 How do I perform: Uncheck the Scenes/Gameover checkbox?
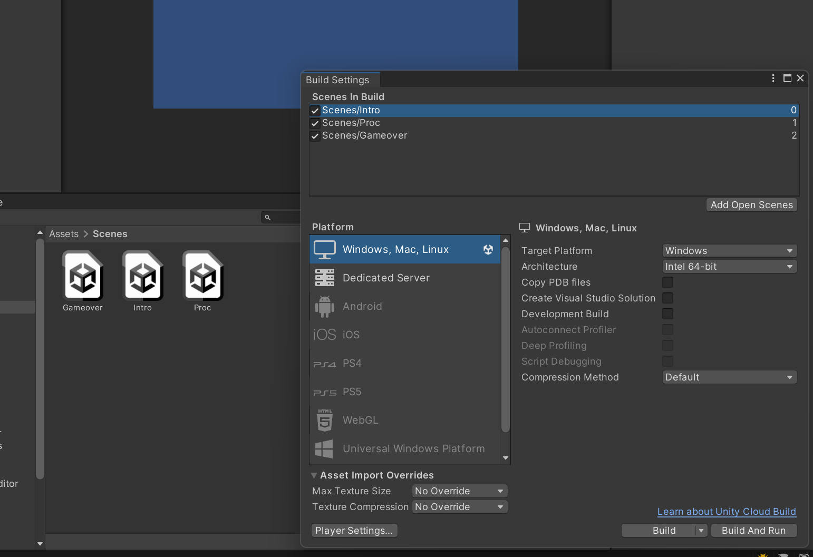(315, 136)
